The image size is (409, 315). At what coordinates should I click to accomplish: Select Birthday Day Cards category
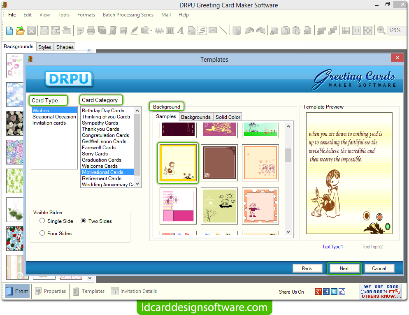tap(103, 111)
